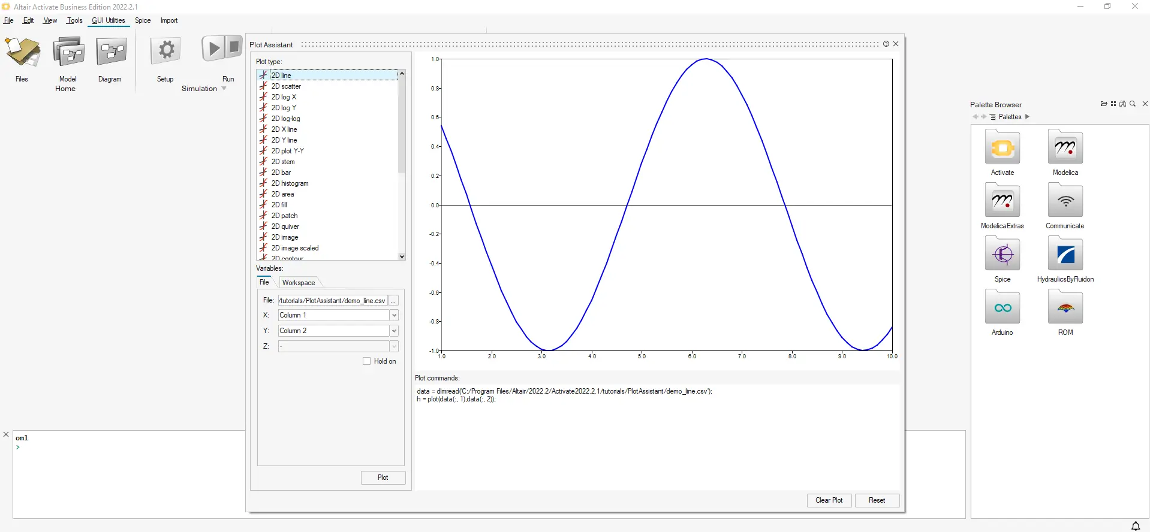The height and width of the screenshot is (532, 1150).
Task: Browse for file with the ellipsis button
Action: pyautogui.click(x=393, y=301)
